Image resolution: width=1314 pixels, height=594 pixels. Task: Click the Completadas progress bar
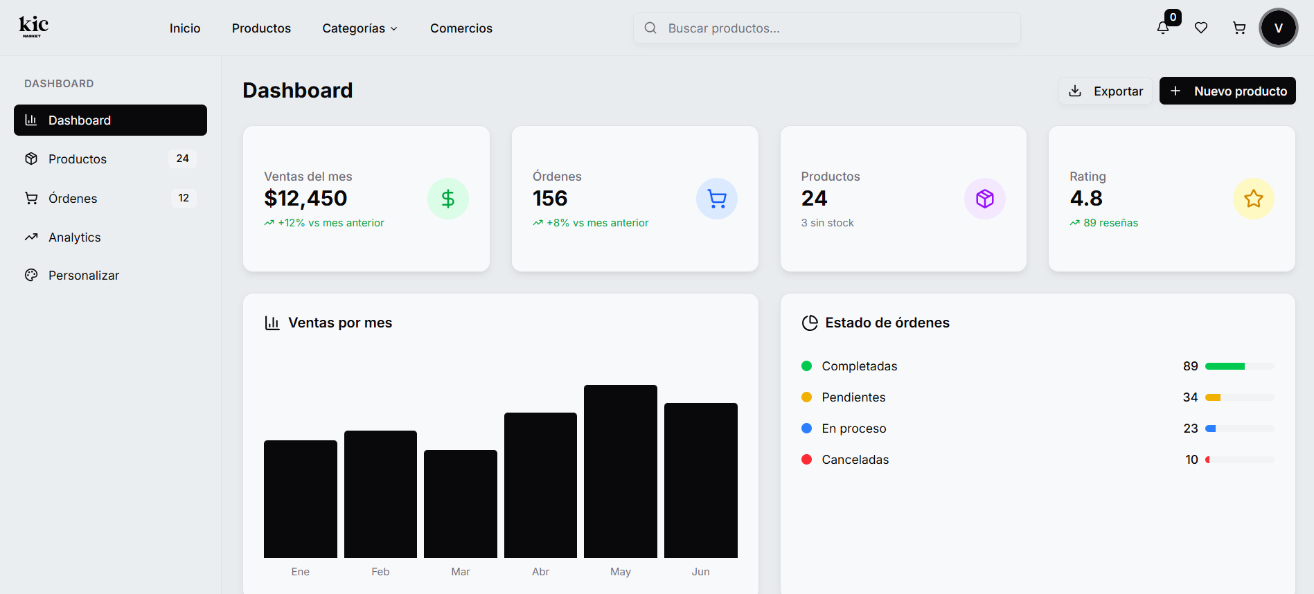[x=1240, y=366]
